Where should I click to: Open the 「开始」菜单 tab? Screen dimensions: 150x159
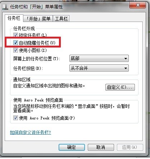point(38,19)
